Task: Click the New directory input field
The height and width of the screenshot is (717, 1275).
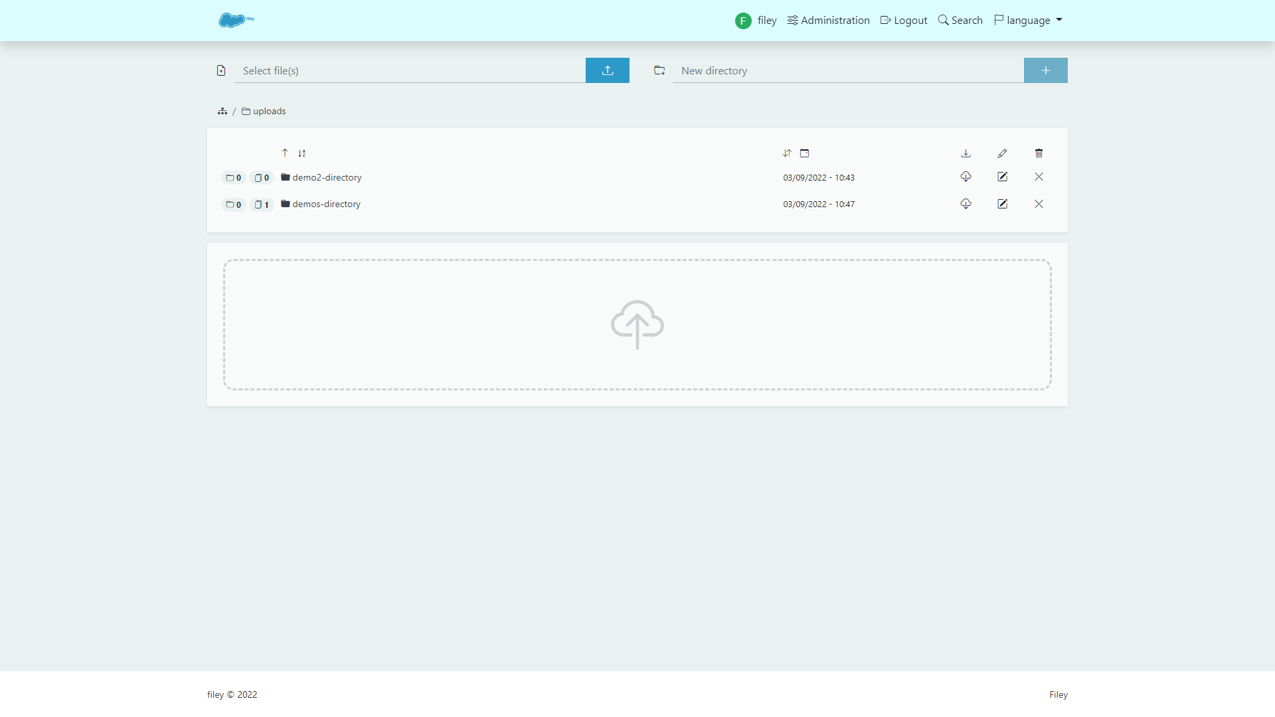Action: click(847, 70)
